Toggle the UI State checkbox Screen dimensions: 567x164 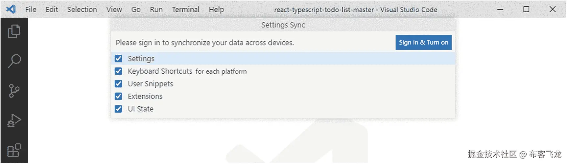coord(118,109)
